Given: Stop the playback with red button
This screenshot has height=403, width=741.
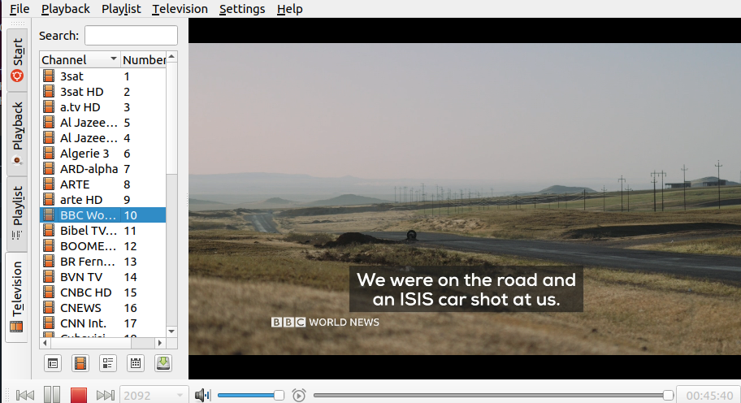Looking at the screenshot, I should tap(79, 395).
